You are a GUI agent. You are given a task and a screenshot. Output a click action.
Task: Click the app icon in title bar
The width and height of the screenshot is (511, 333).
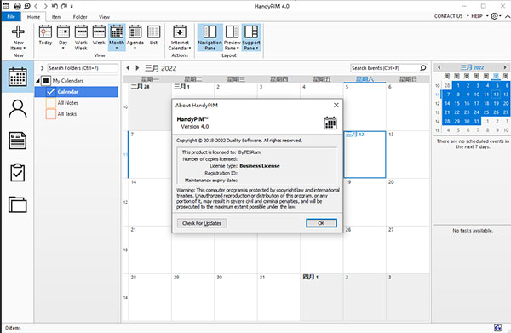(x=6, y=6)
